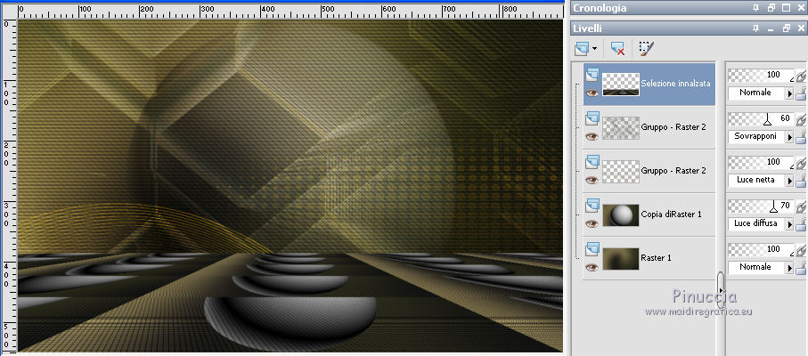Click layer type icon of Selezione innalzata
Image resolution: width=808 pixels, height=356 pixels.
[x=592, y=75]
